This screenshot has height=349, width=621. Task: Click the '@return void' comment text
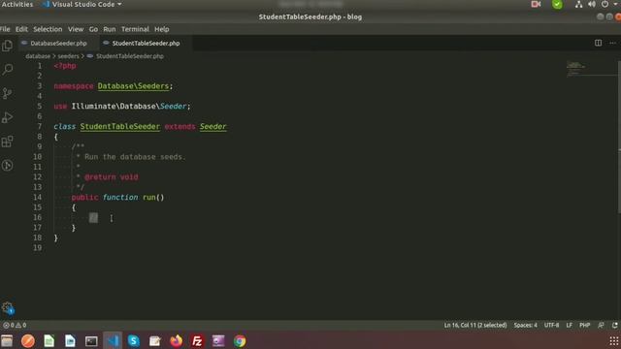click(x=112, y=176)
